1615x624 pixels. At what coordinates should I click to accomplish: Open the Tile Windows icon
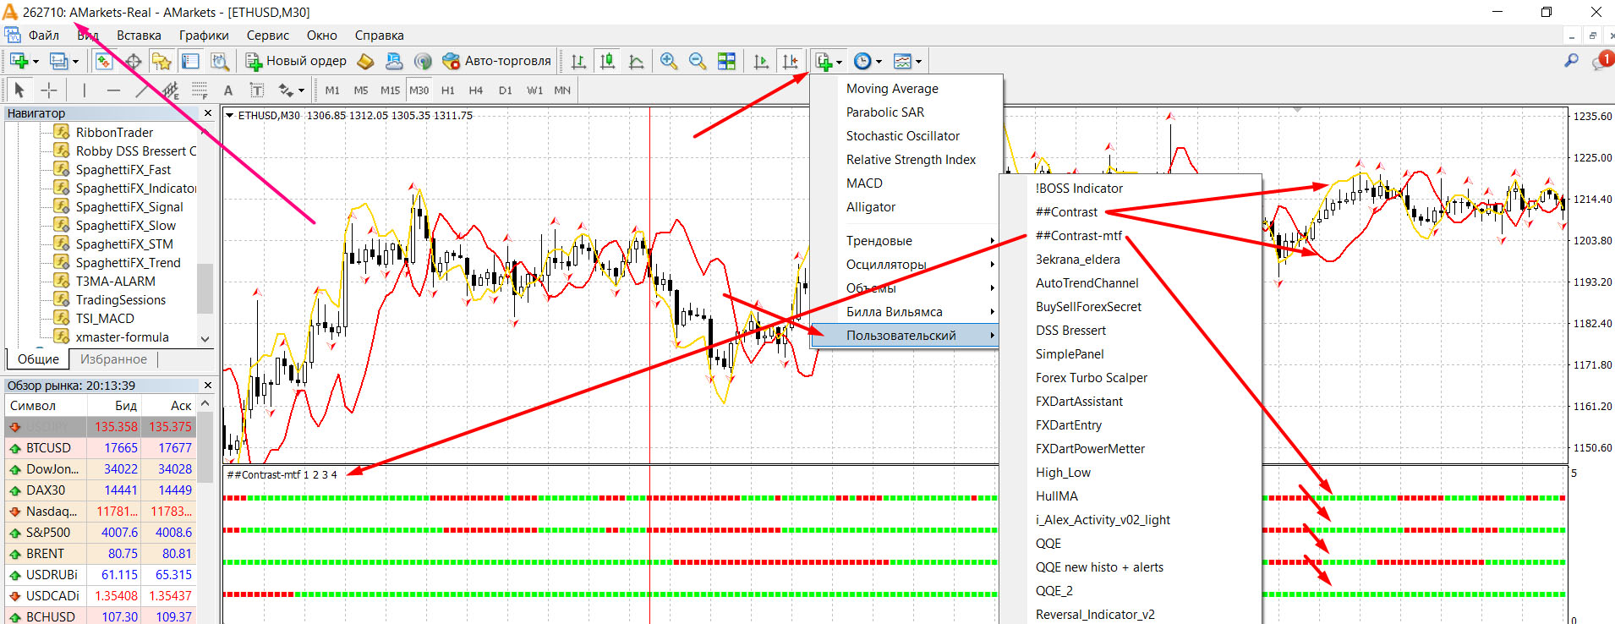coord(726,61)
